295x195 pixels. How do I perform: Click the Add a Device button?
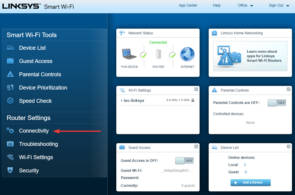point(250,182)
